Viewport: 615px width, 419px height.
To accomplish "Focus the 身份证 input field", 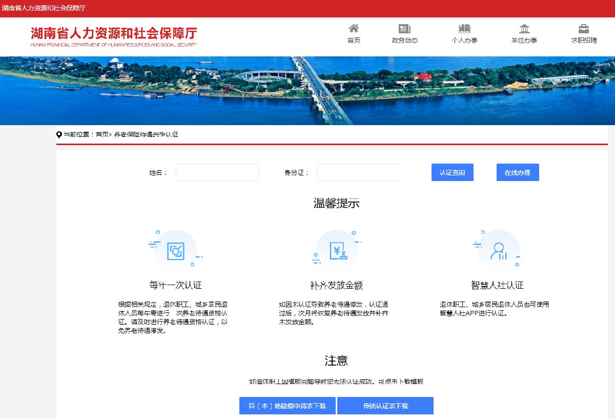I will 359,172.
